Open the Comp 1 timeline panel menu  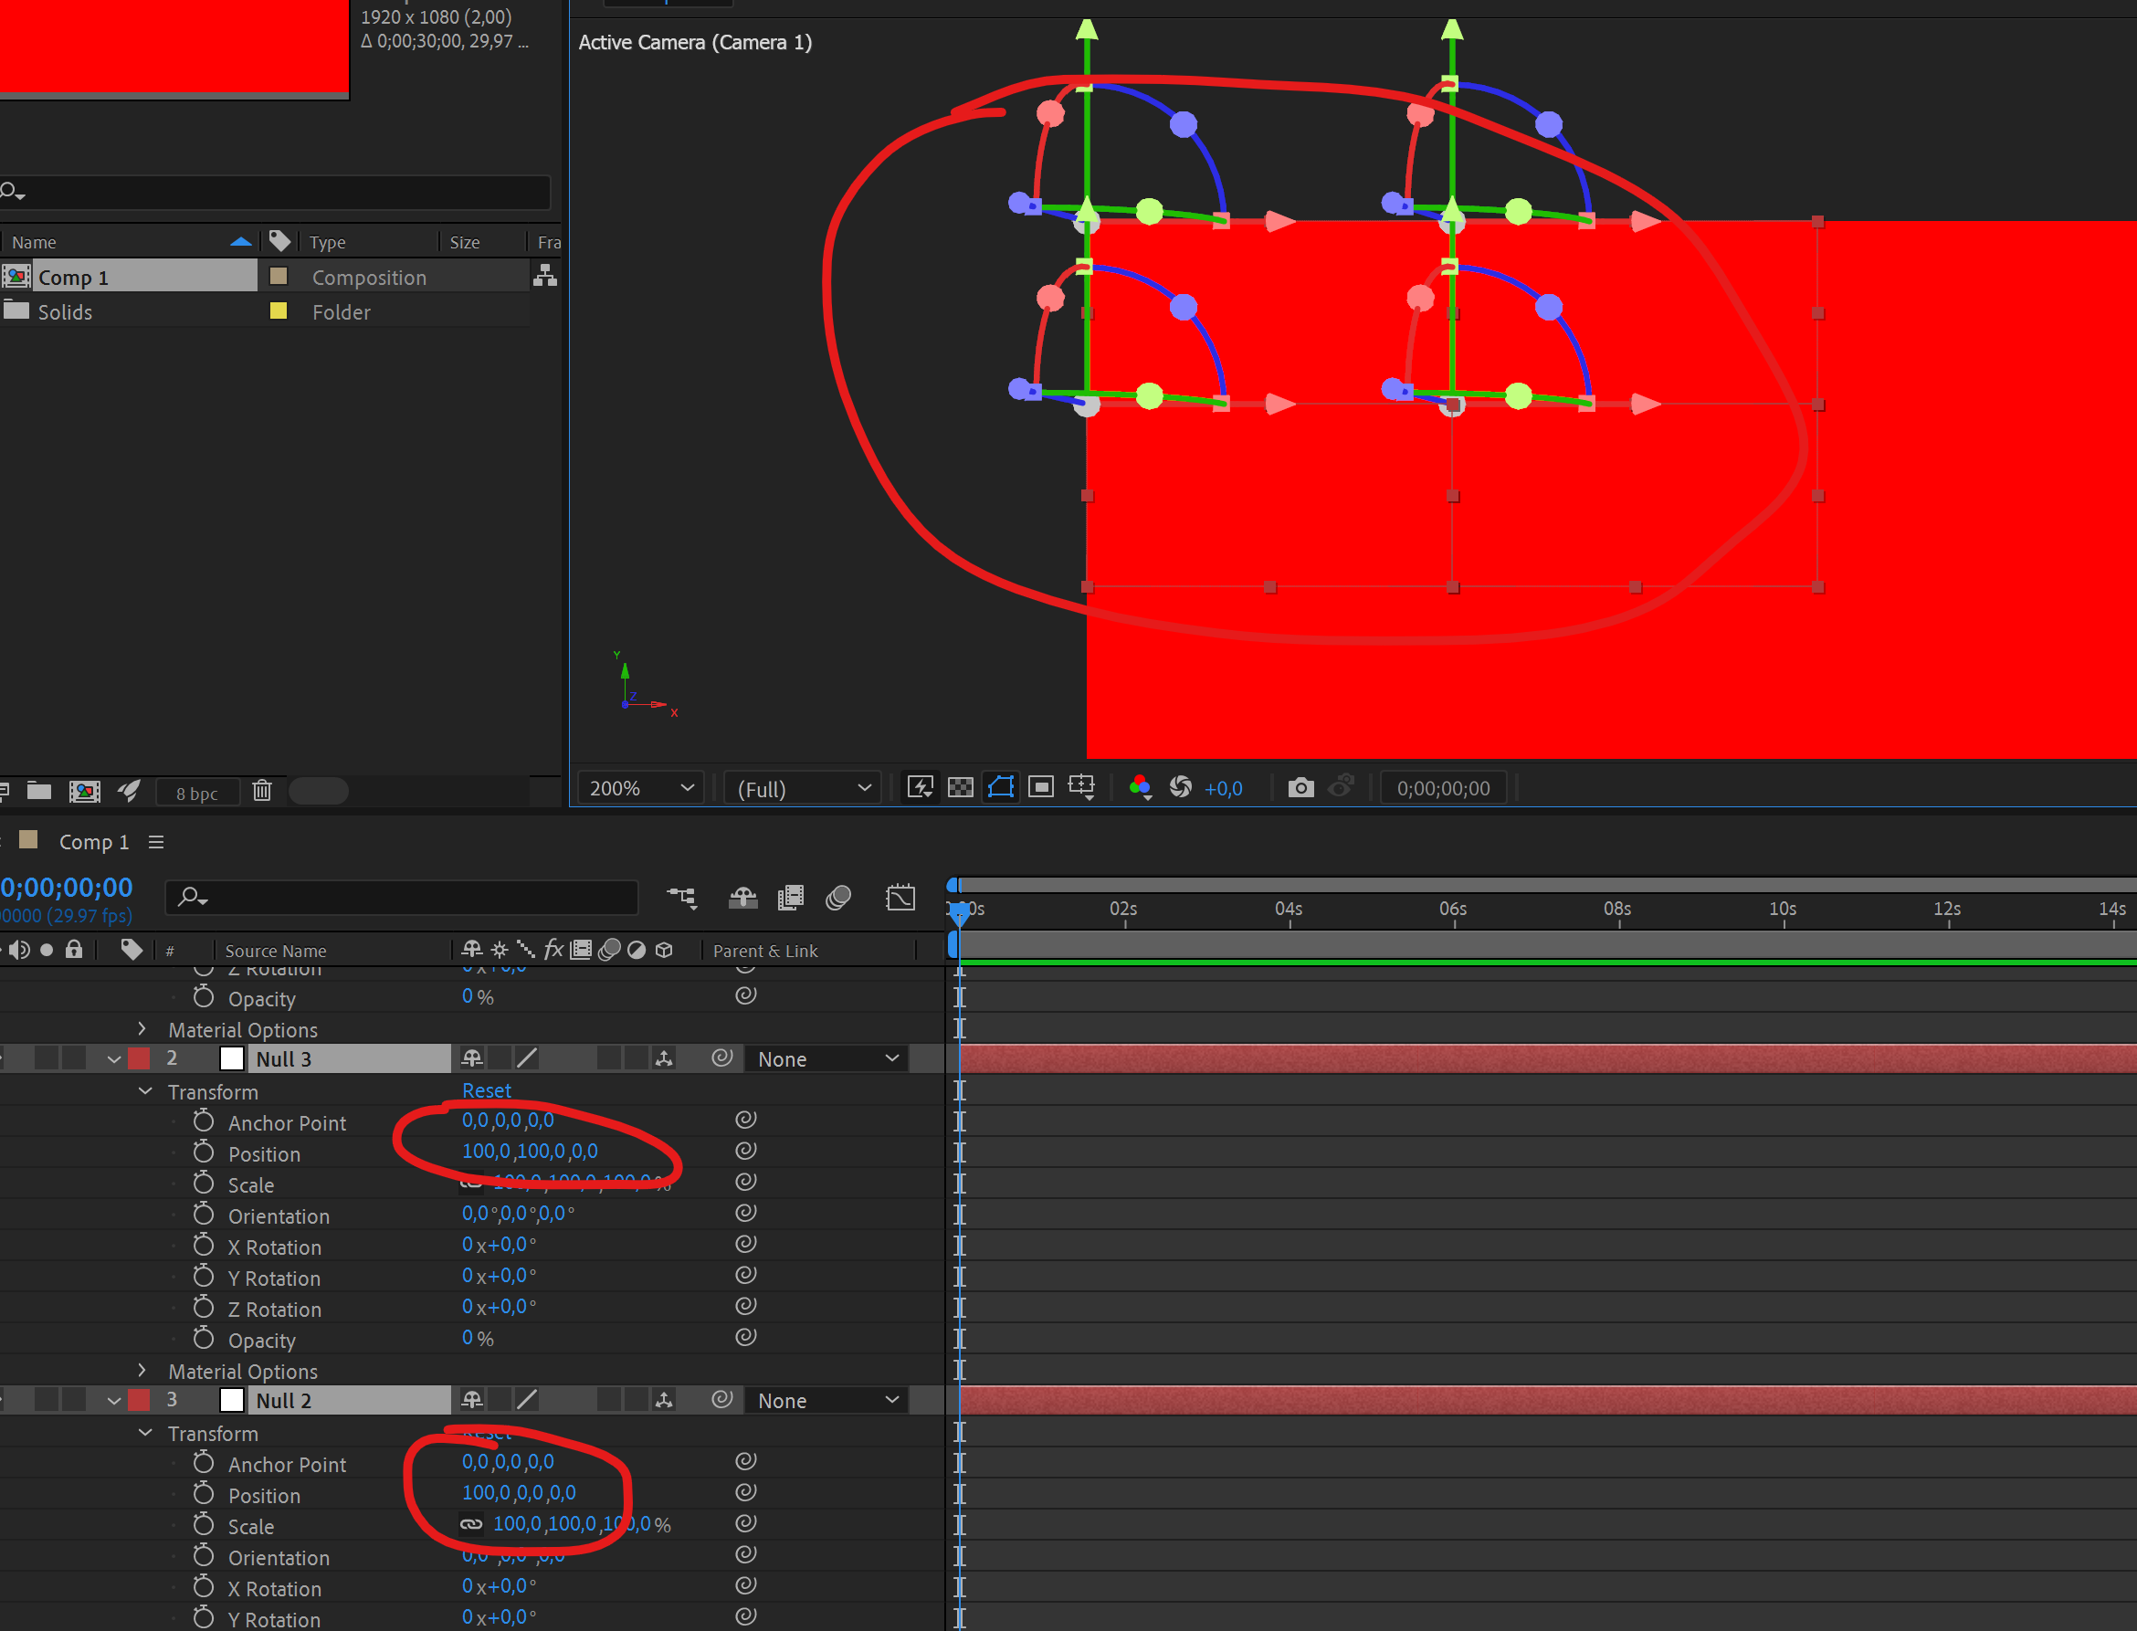pyautogui.click(x=155, y=841)
